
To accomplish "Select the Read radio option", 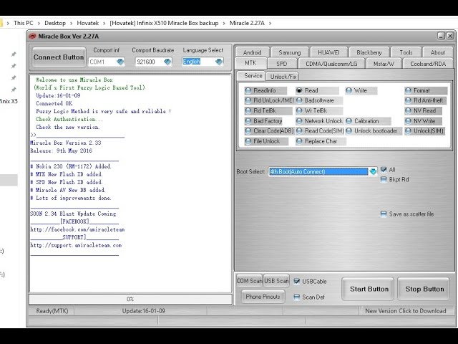I will [299, 90].
